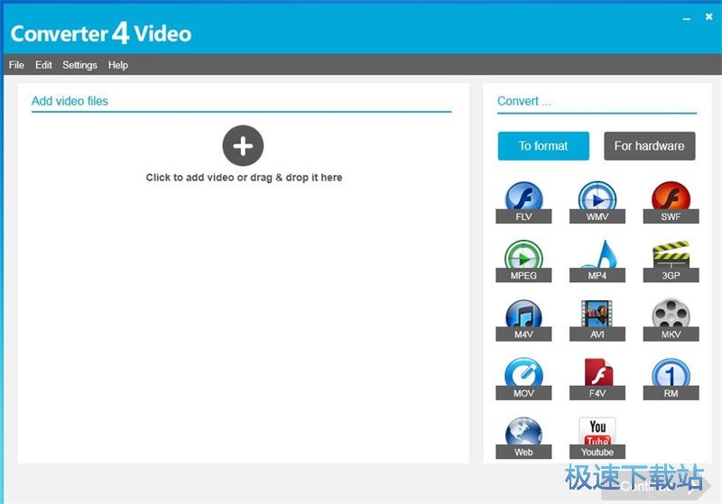Minimize the Converter4Video window

(687, 18)
